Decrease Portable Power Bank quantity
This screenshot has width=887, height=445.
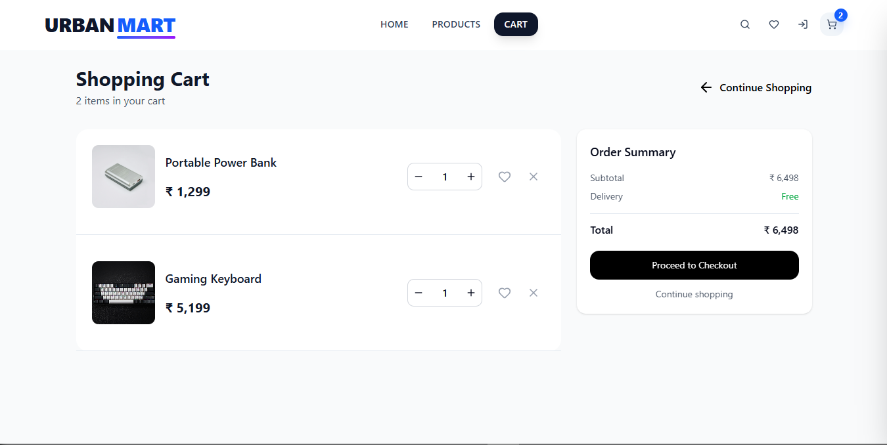(x=419, y=177)
